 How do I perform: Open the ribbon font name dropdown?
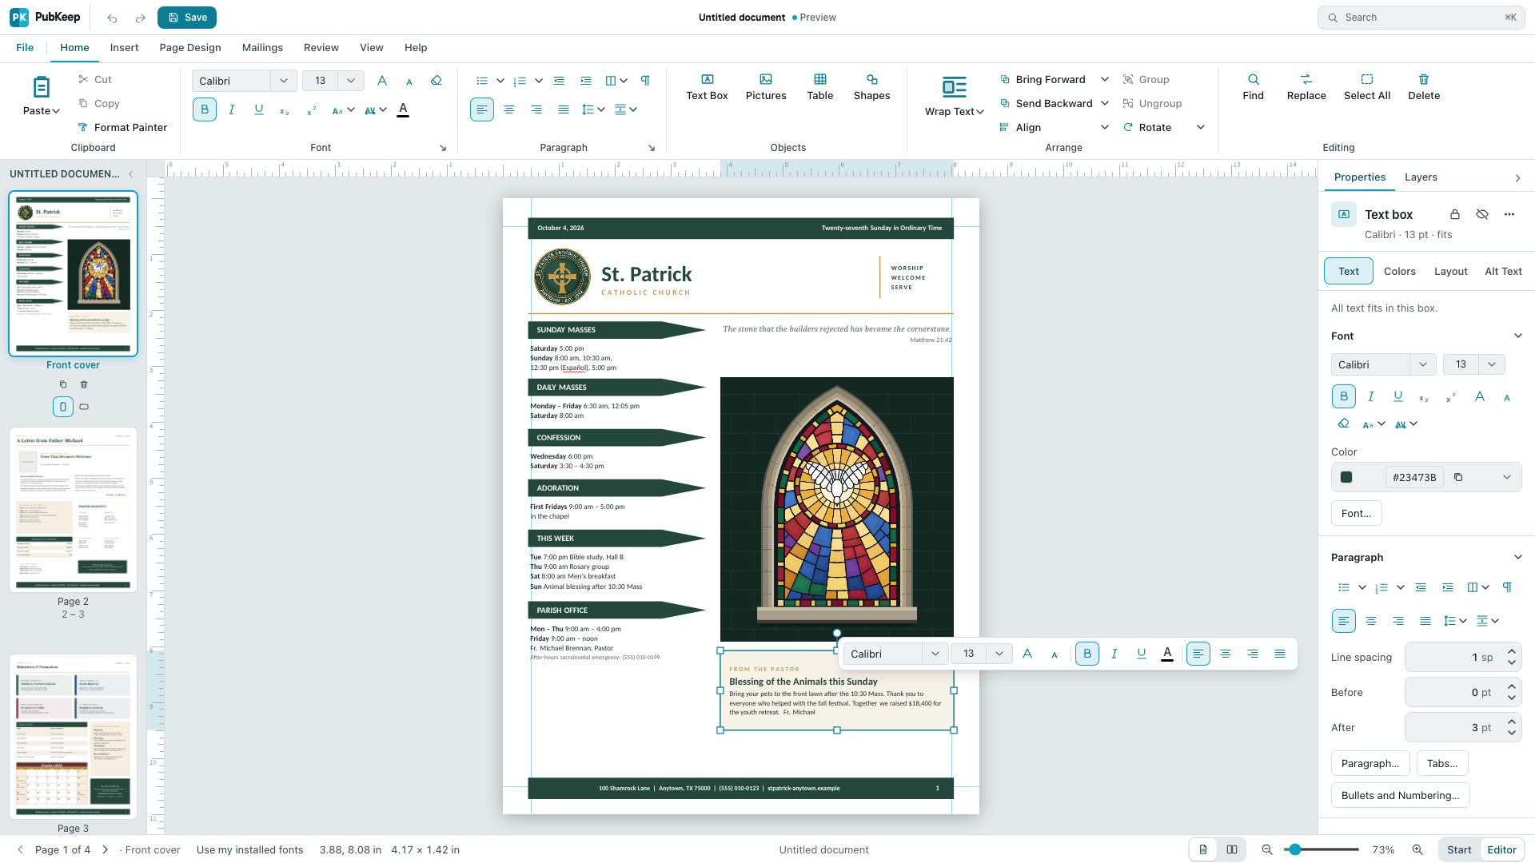[x=284, y=81]
